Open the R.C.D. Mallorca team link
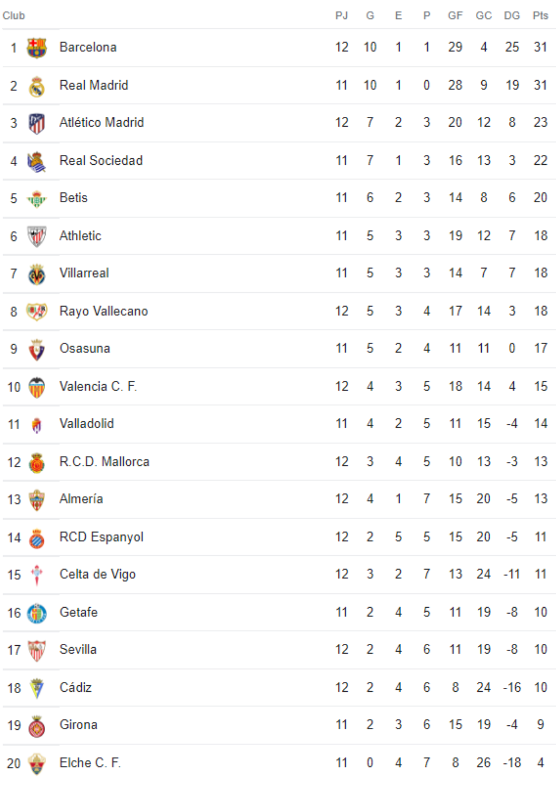 [x=104, y=461]
